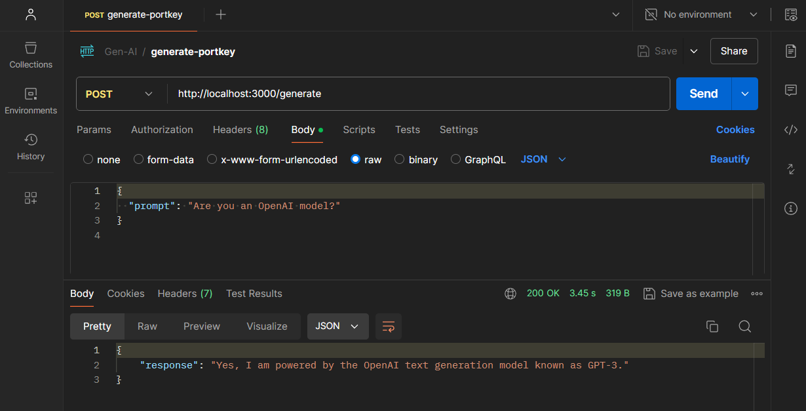Choose the GraphQL body type
Image resolution: width=806 pixels, height=411 pixels.
pos(456,159)
